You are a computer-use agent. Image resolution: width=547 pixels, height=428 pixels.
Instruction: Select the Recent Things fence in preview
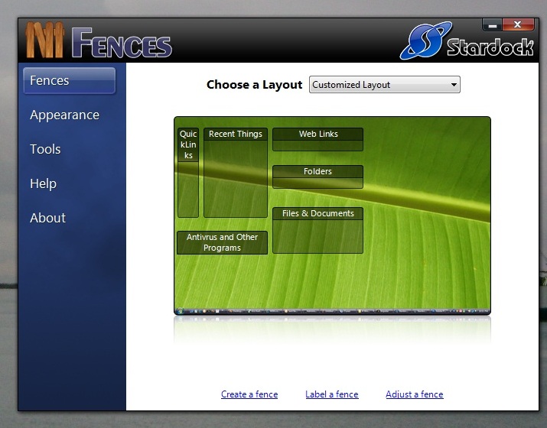236,173
